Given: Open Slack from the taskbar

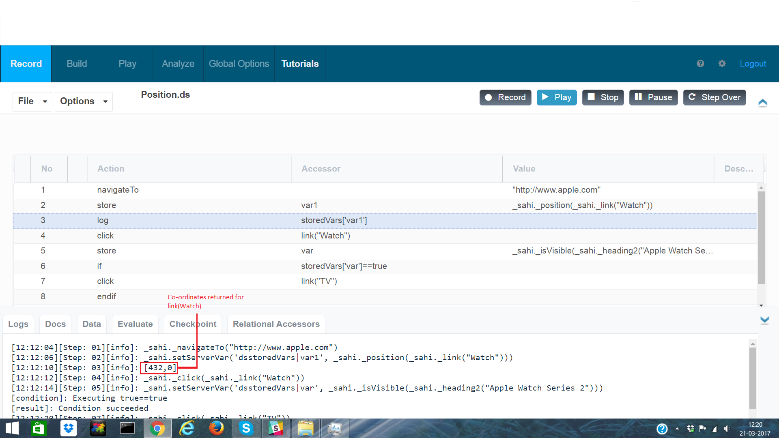Looking at the screenshot, I should point(275,428).
